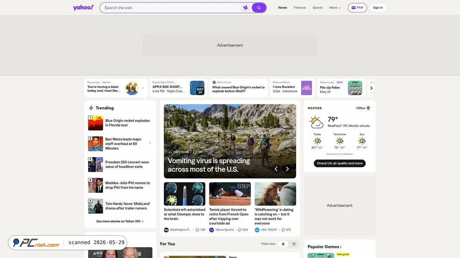Open Freedom 250 concert trending story
The width and height of the screenshot is (460, 258).
[127, 164]
